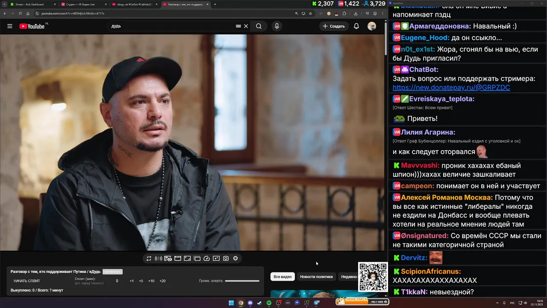
Task: Open the YouTube guide hamburger menu
Action: point(10,26)
